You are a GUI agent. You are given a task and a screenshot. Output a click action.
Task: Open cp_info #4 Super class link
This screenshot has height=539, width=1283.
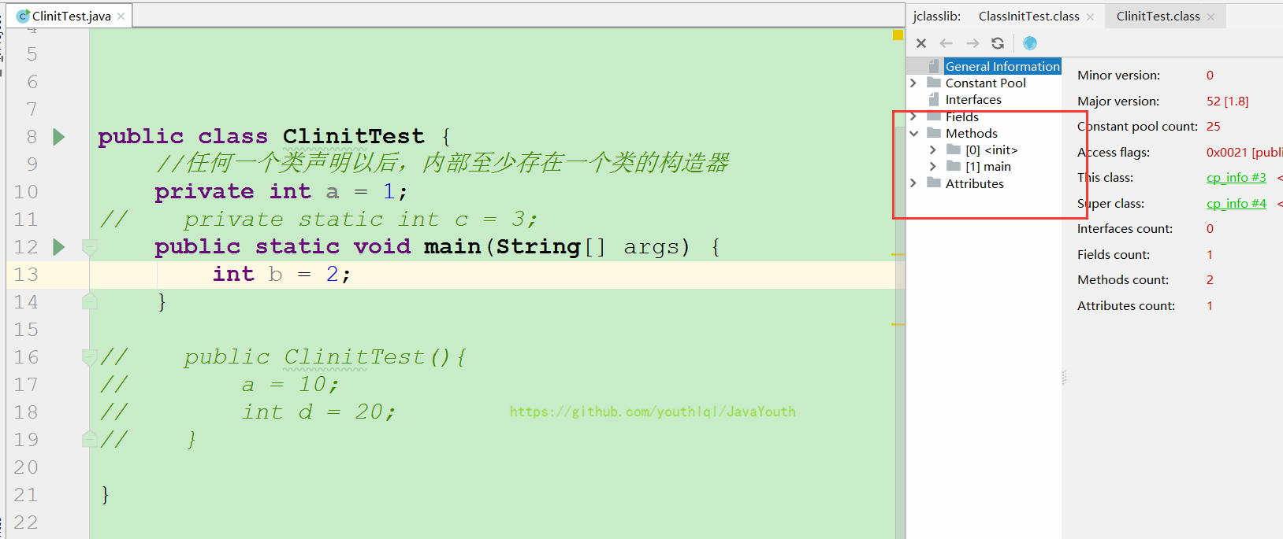click(1236, 203)
